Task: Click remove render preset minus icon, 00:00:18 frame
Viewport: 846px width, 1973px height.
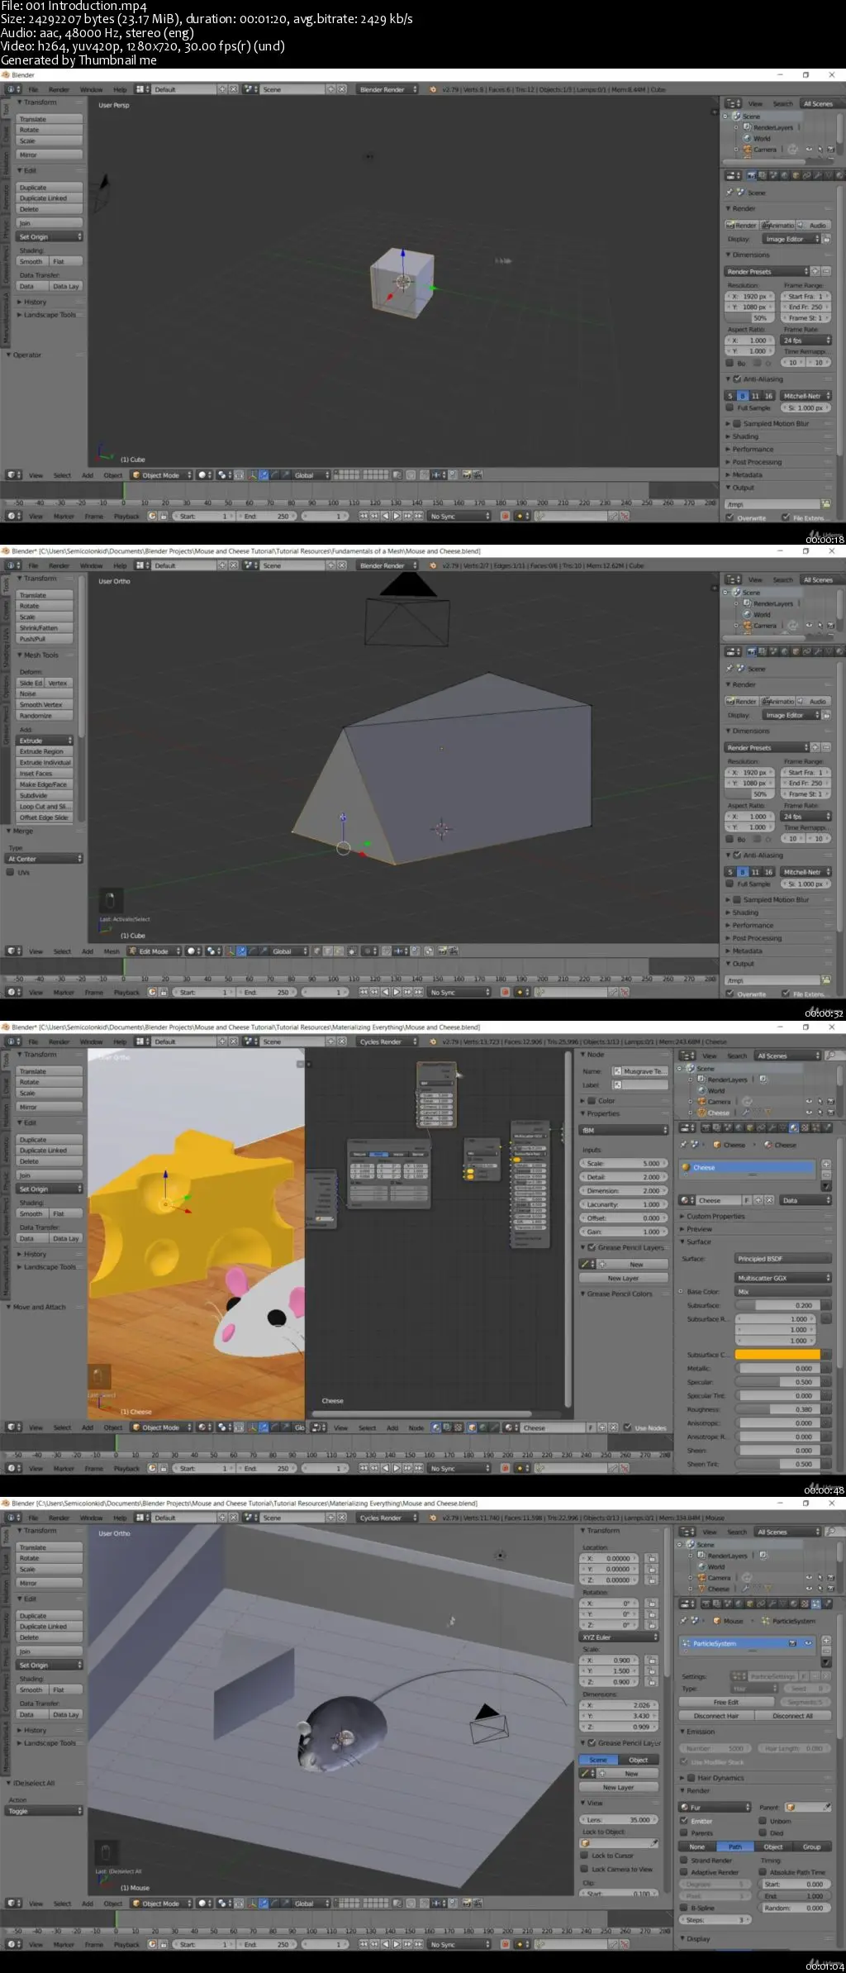Action: point(825,271)
